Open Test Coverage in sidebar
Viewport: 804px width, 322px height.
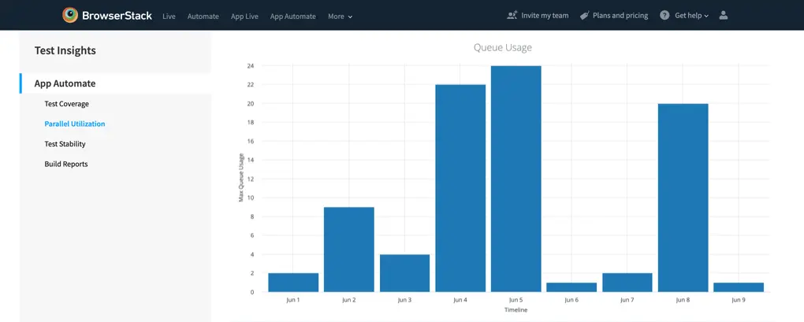(67, 104)
